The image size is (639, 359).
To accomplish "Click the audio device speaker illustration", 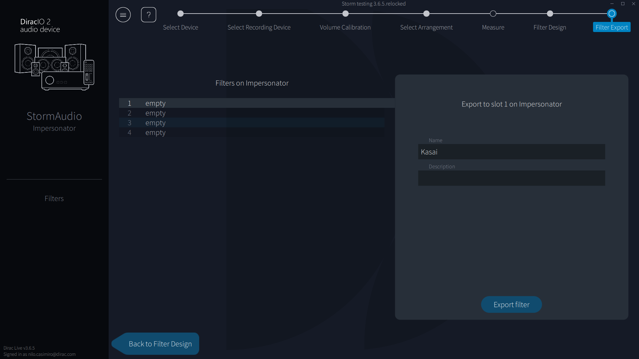I will [54, 67].
